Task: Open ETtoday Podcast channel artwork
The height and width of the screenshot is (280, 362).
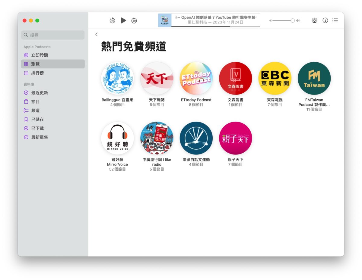Action: (196, 78)
